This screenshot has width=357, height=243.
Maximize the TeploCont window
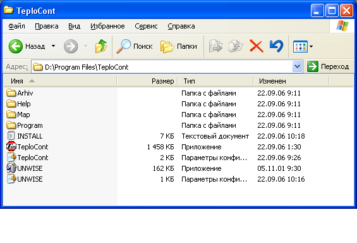click(x=332, y=11)
